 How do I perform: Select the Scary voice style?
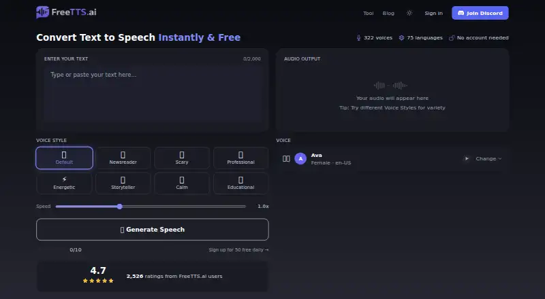[182, 158]
